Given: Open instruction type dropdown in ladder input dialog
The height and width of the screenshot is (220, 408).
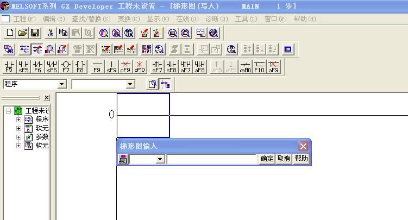Looking at the screenshot, I should pyautogui.click(x=160, y=159).
